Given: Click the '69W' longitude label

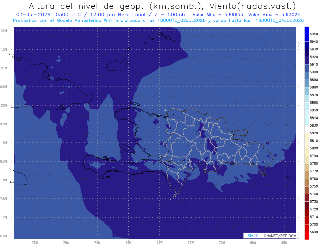Looking at the screenshot, I should [x=253, y=243].
